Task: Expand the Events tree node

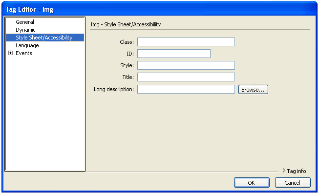Action: pyautogui.click(x=10, y=53)
